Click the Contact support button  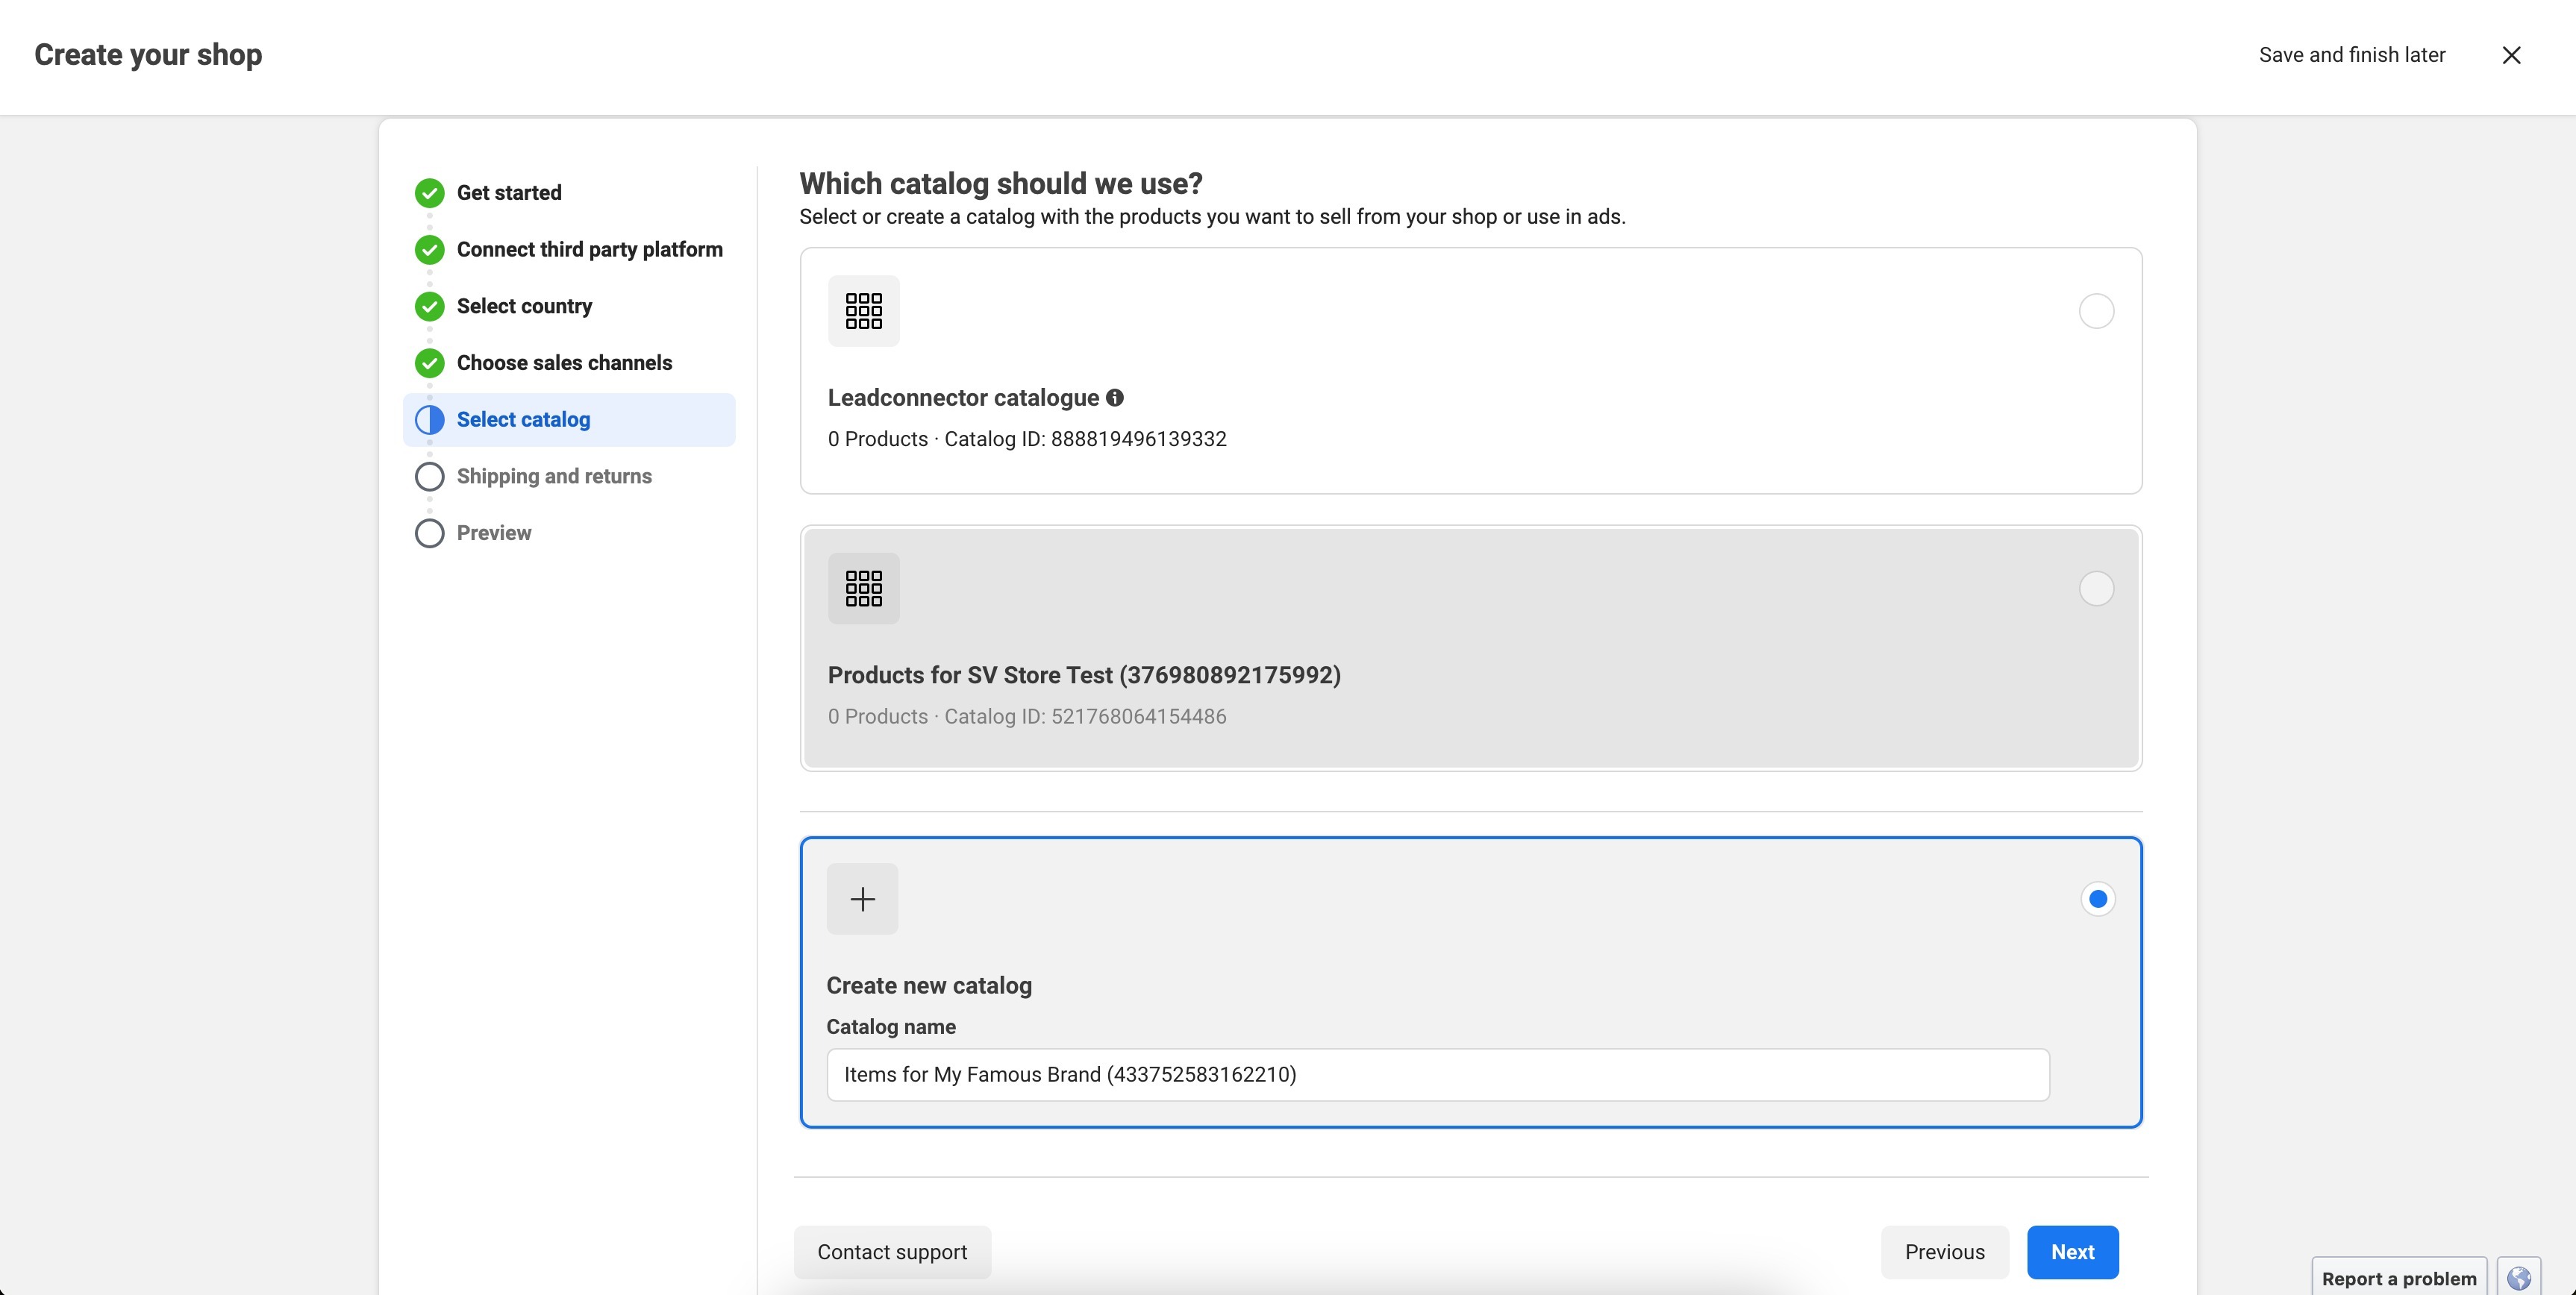[x=892, y=1252]
